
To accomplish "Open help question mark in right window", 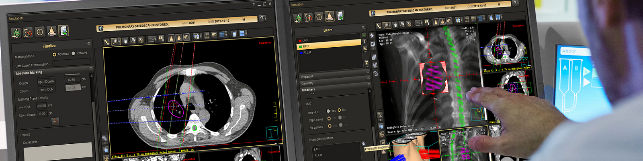I will [515, 3].
